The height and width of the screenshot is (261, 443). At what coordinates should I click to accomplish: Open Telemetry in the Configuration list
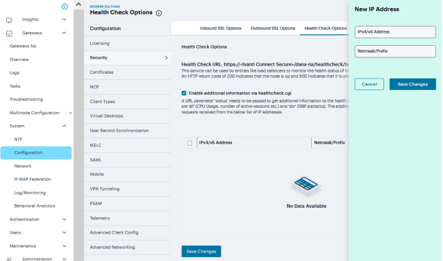[127, 218]
